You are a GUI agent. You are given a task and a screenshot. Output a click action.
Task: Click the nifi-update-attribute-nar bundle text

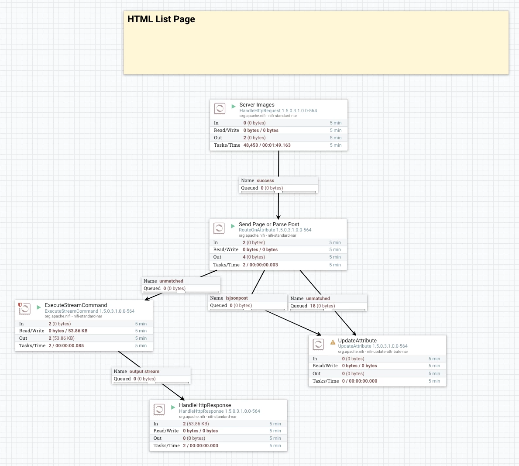click(388, 352)
